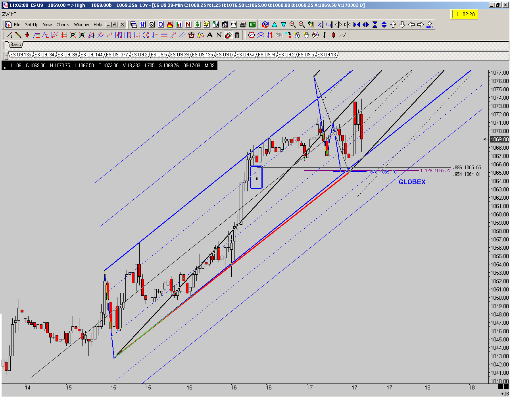Switch to candlestick chart style
511x397 pixels.
[334, 35]
